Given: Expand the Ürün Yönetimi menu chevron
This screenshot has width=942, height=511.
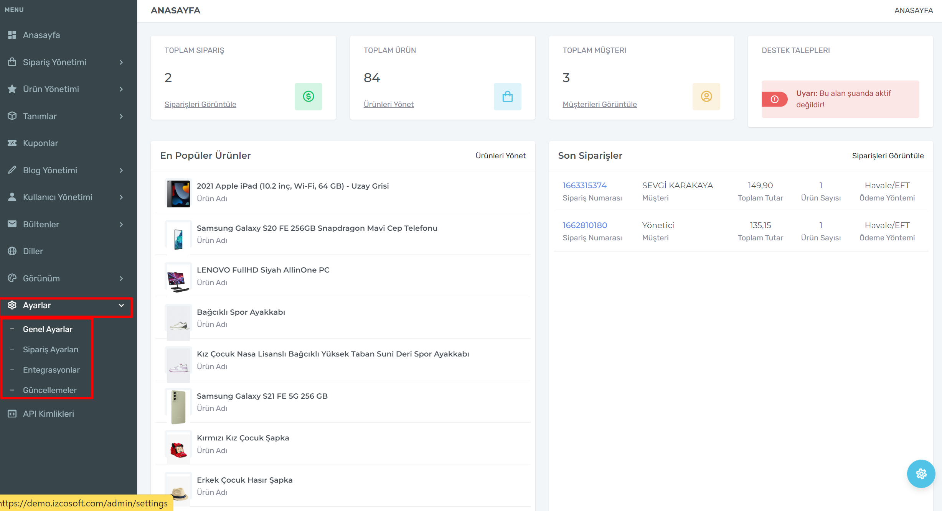Looking at the screenshot, I should (121, 89).
